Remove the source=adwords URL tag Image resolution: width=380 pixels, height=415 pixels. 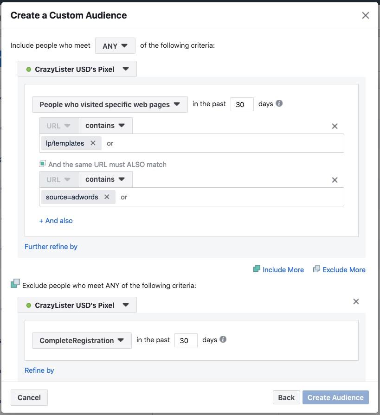coord(107,197)
